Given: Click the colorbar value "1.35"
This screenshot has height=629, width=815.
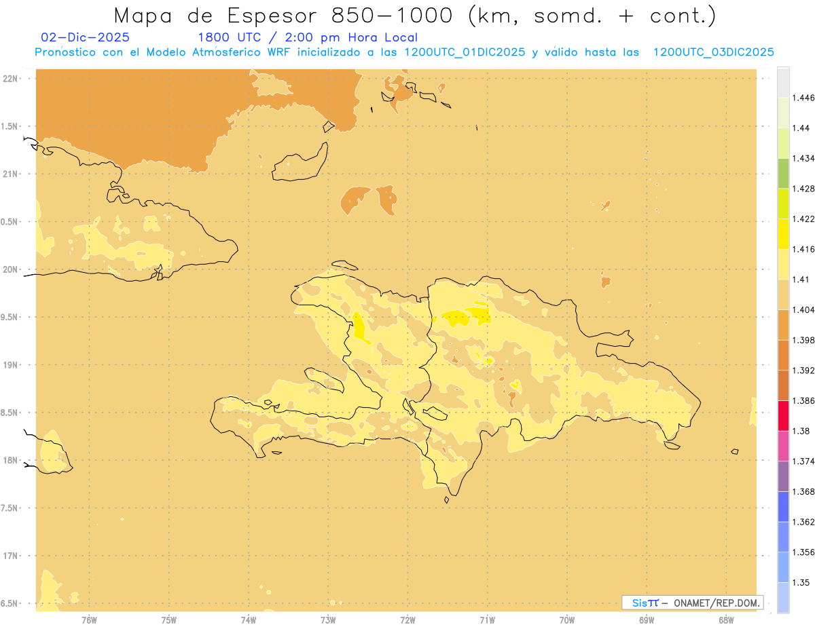Looking at the screenshot, I should pos(801,582).
